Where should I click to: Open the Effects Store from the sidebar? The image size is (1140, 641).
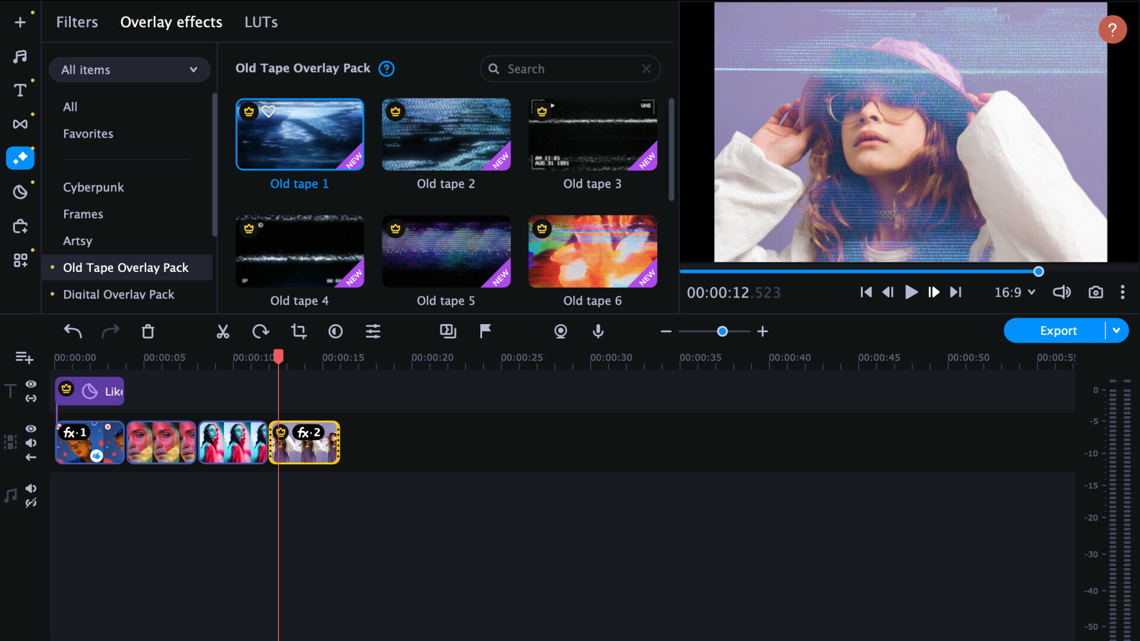[x=20, y=226]
